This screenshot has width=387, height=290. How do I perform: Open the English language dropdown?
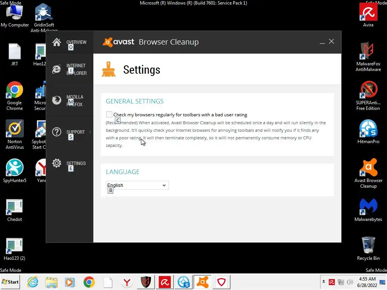(137, 185)
